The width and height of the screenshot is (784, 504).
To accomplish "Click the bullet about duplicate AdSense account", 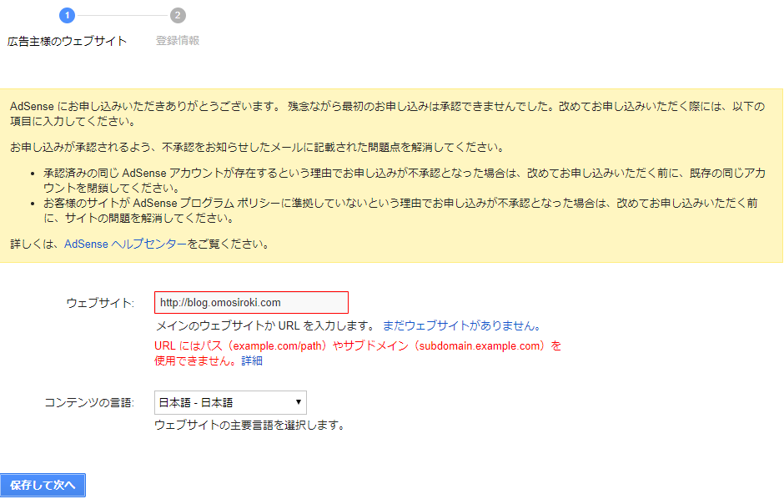I will click(404, 180).
